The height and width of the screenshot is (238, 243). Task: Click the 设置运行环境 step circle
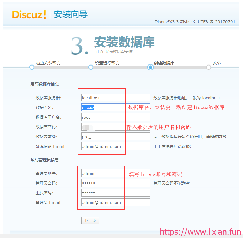[x=91, y=67]
